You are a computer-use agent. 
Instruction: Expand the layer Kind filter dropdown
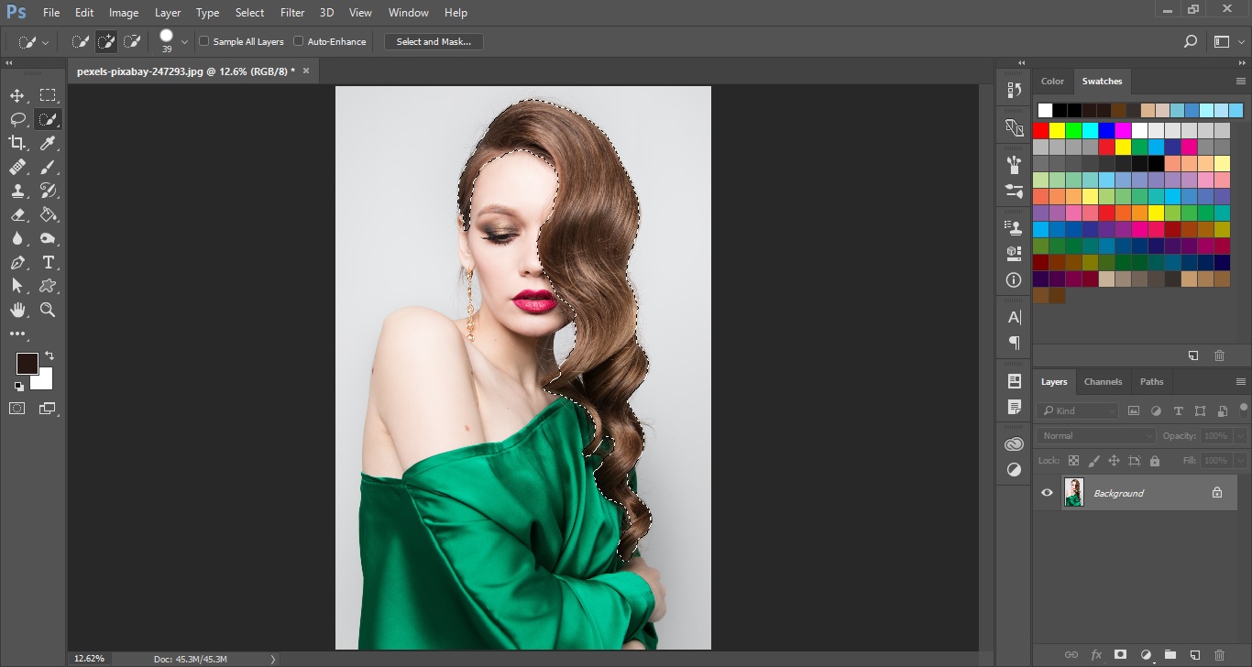point(1079,410)
